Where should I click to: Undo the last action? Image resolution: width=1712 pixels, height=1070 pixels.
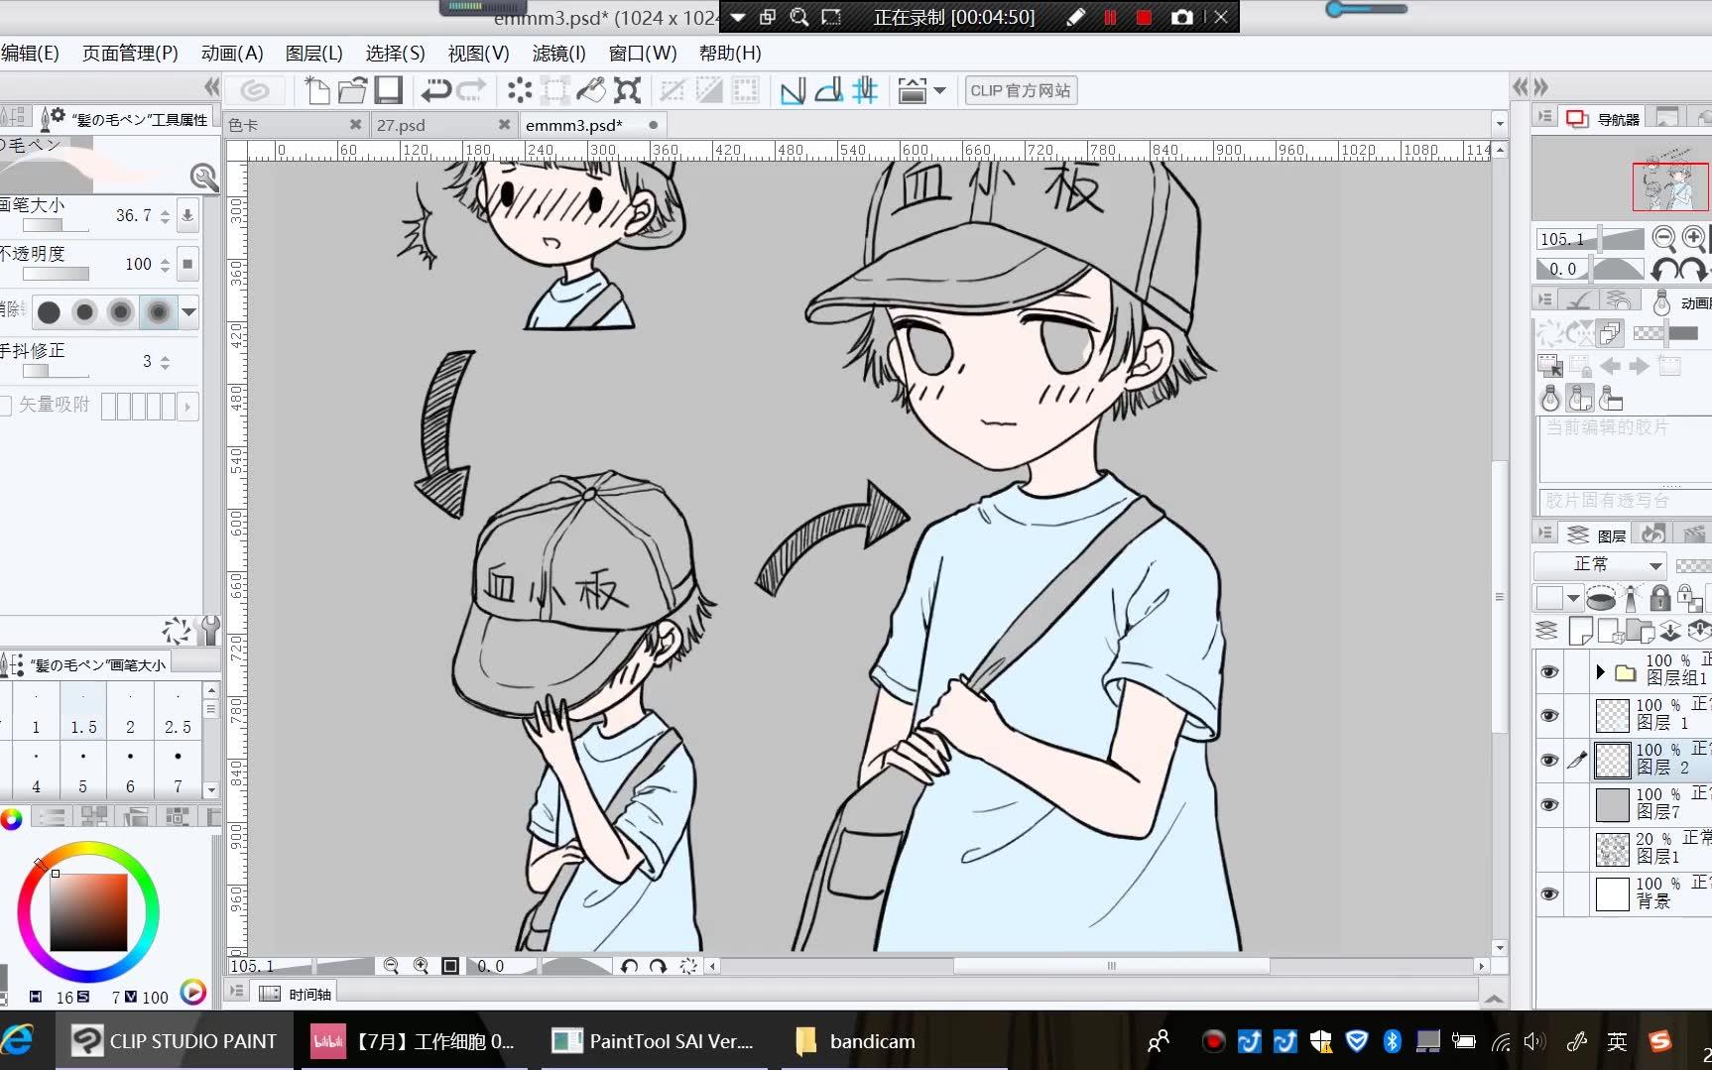(435, 90)
